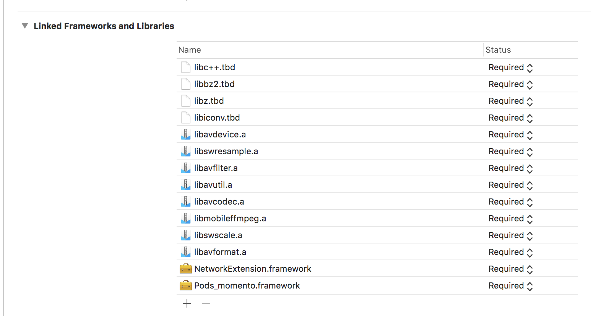
Task: Select the libc++.tbd file icon
Action: coord(186,67)
